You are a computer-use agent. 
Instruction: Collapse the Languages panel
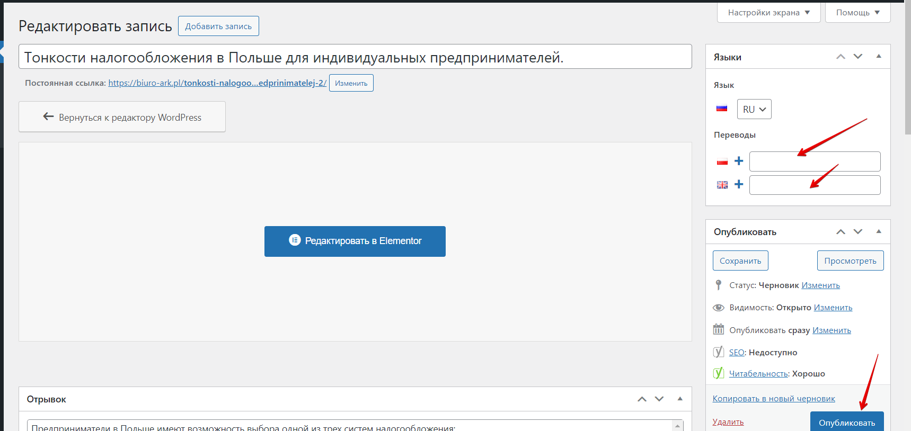879,57
